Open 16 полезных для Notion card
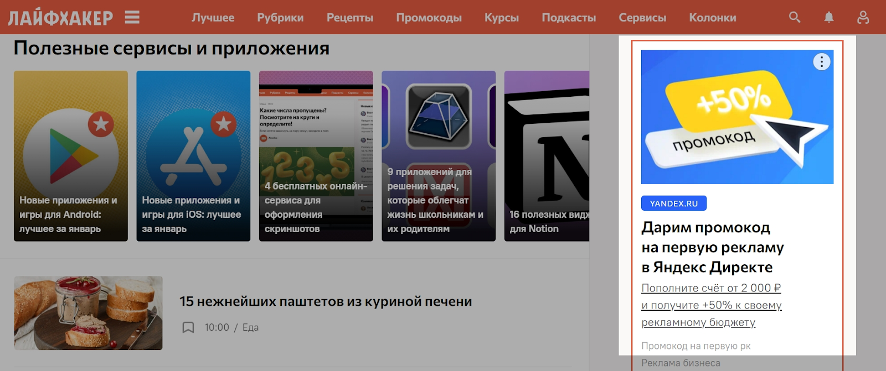886x371 pixels. pyautogui.click(x=547, y=156)
